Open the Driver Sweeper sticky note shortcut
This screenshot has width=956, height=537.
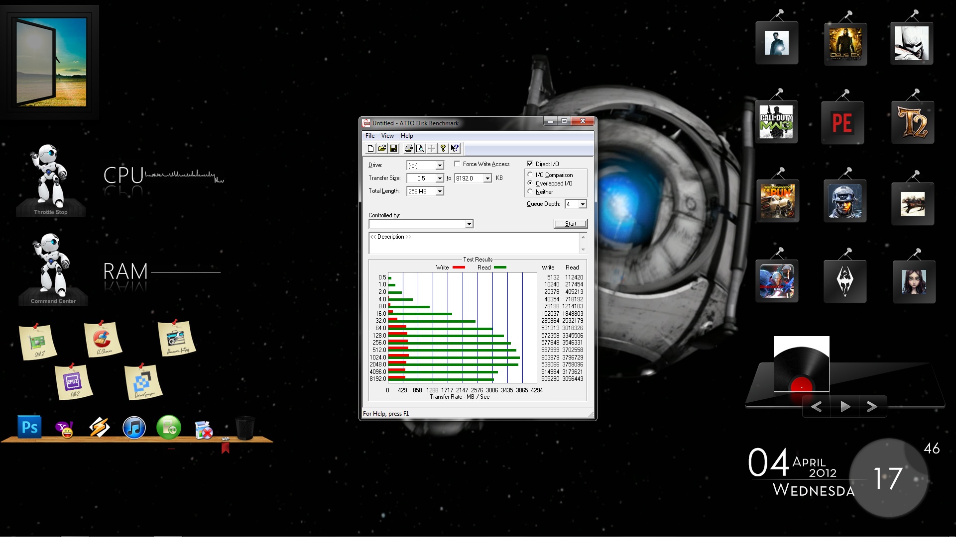click(x=143, y=382)
